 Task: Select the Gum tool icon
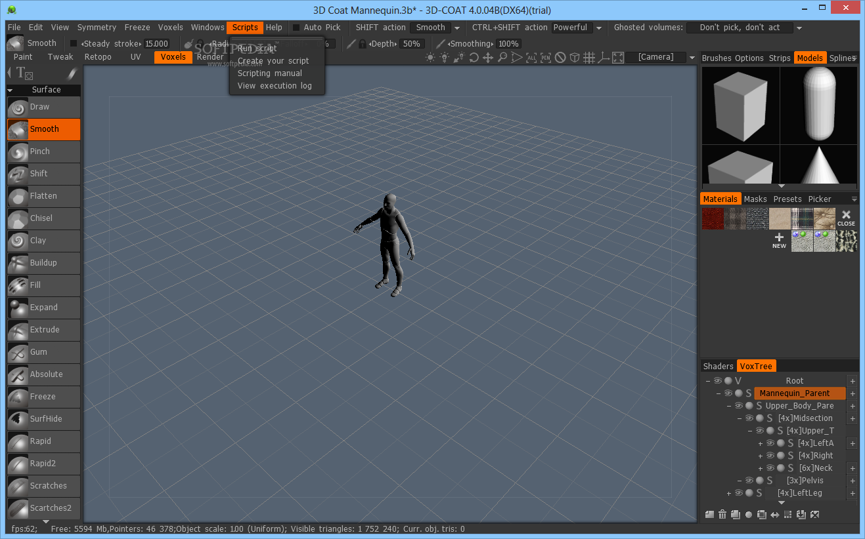[18, 352]
